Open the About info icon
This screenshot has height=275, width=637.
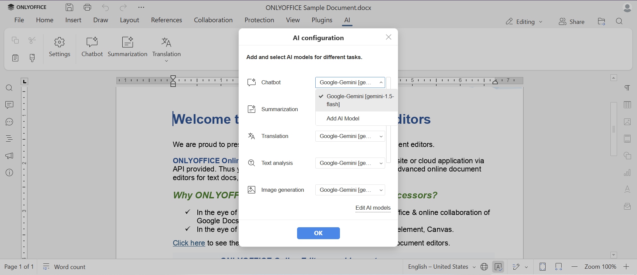point(9,172)
